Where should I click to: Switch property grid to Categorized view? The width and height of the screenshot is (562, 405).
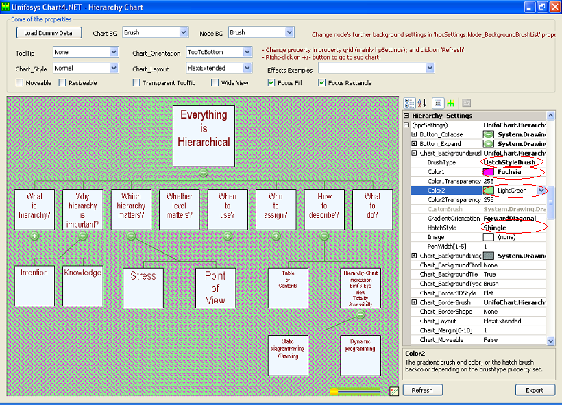pyautogui.click(x=409, y=103)
